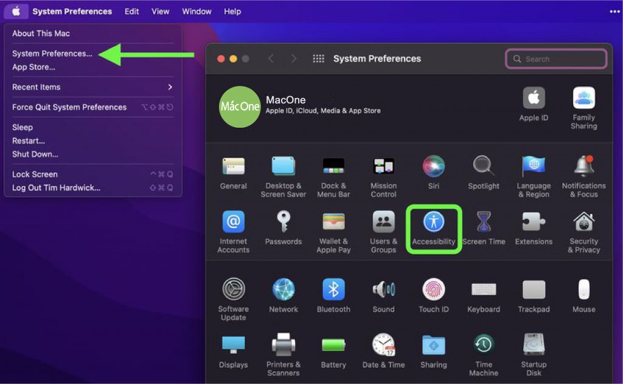Screen dimensions: 623x384
Task: Open Desktop & Screen Saver preferences
Action: point(284,176)
